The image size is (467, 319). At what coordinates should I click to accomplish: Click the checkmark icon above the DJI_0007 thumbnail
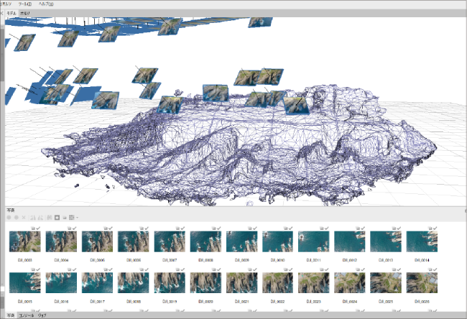(181, 227)
